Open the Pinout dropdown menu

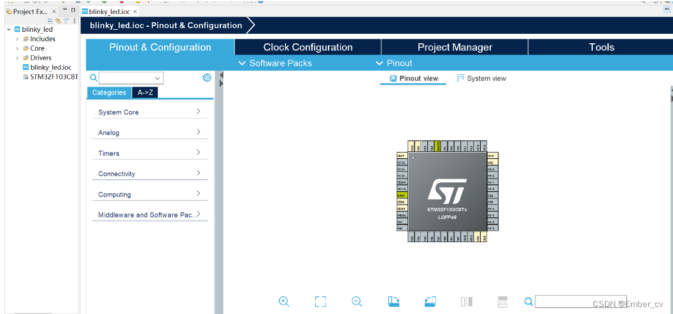point(394,63)
